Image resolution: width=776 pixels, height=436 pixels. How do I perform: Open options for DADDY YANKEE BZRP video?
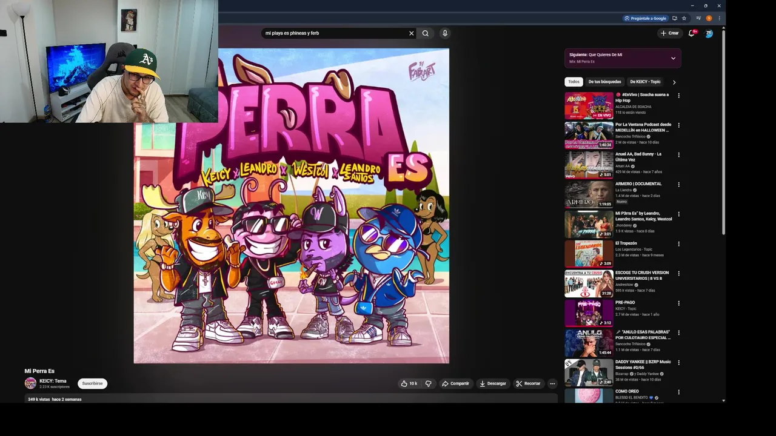[x=678, y=363]
